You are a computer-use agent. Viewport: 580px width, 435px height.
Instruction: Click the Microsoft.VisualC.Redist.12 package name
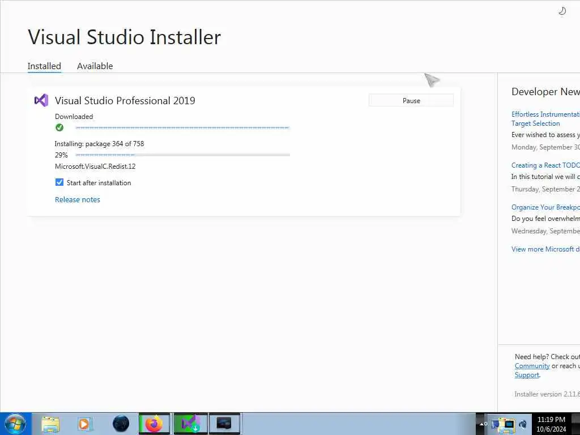pyautogui.click(x=95, y=166)
